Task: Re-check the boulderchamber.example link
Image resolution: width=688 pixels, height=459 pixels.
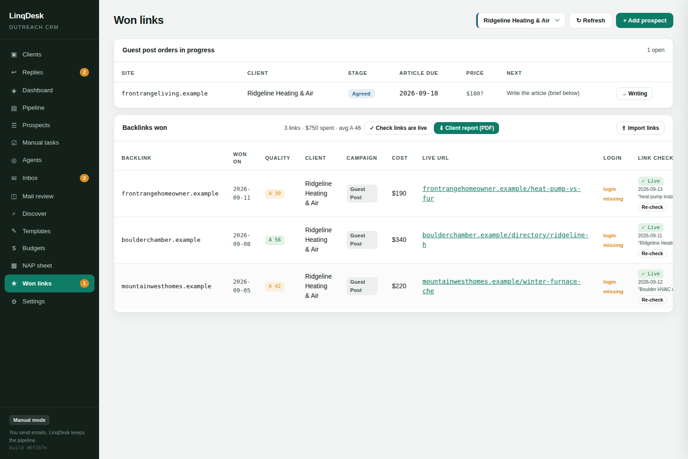Action: tap(652, 253)
